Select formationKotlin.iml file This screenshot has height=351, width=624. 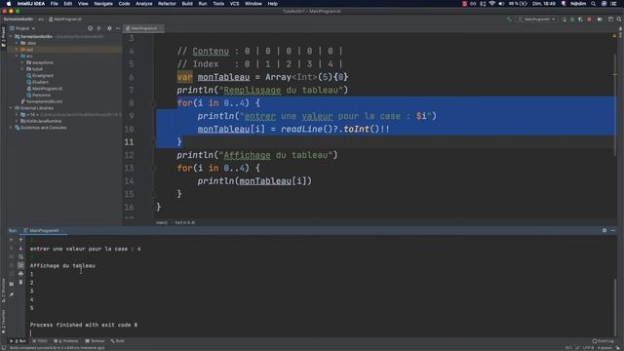pos(42,101)
